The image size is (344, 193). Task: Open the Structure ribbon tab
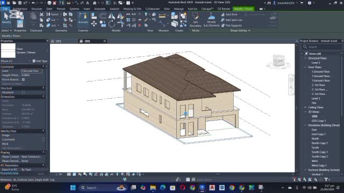coord(37,9)
